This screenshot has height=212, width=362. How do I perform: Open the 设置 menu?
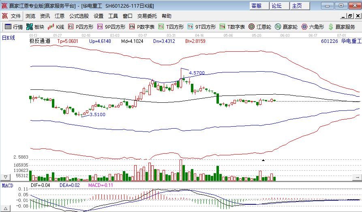coord(99,16)
